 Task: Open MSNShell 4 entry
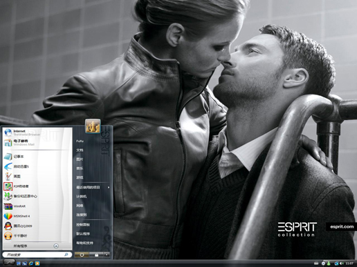coord(37,216)
